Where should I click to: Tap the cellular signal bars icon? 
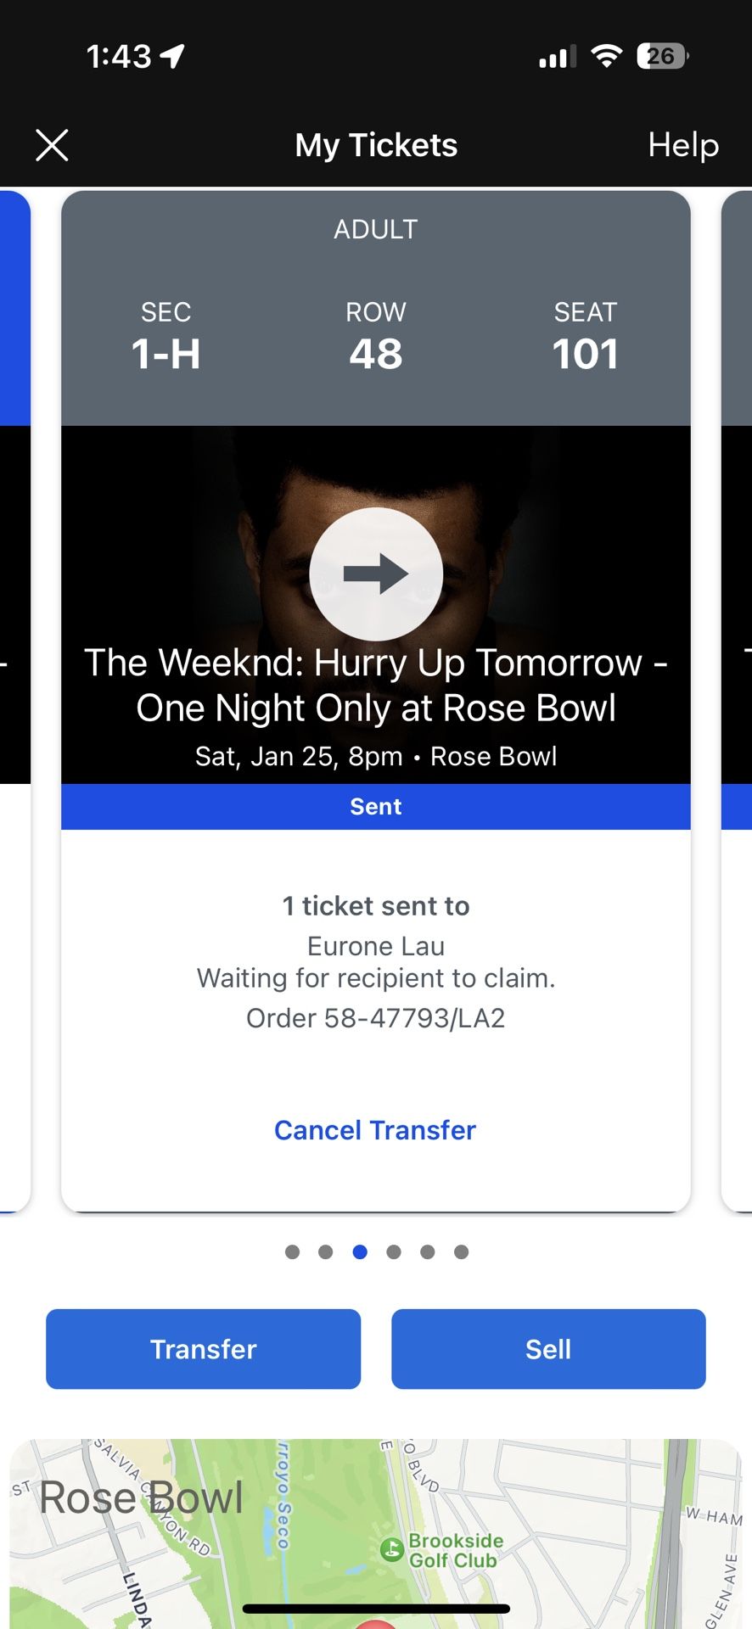(557, 57)
